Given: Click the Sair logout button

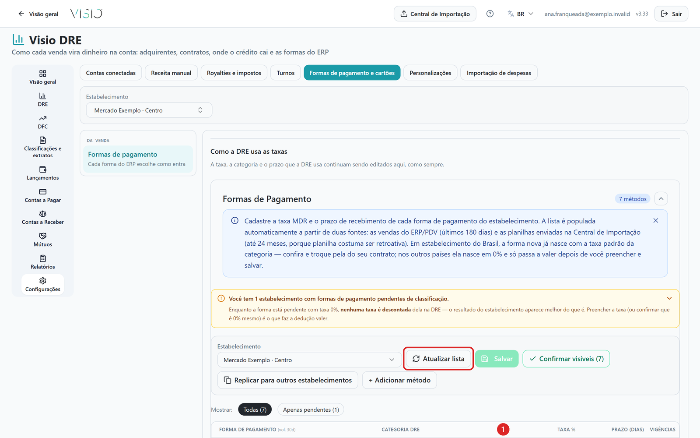Looking at the screenshot, I should pos(671,14).
